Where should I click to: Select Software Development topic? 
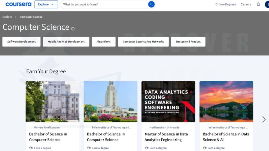22,42
